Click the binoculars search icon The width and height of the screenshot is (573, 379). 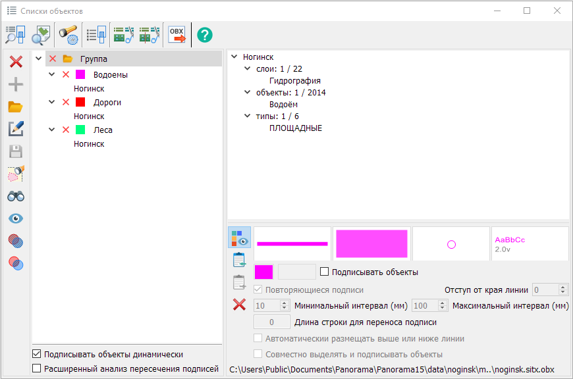pos(16,196)
